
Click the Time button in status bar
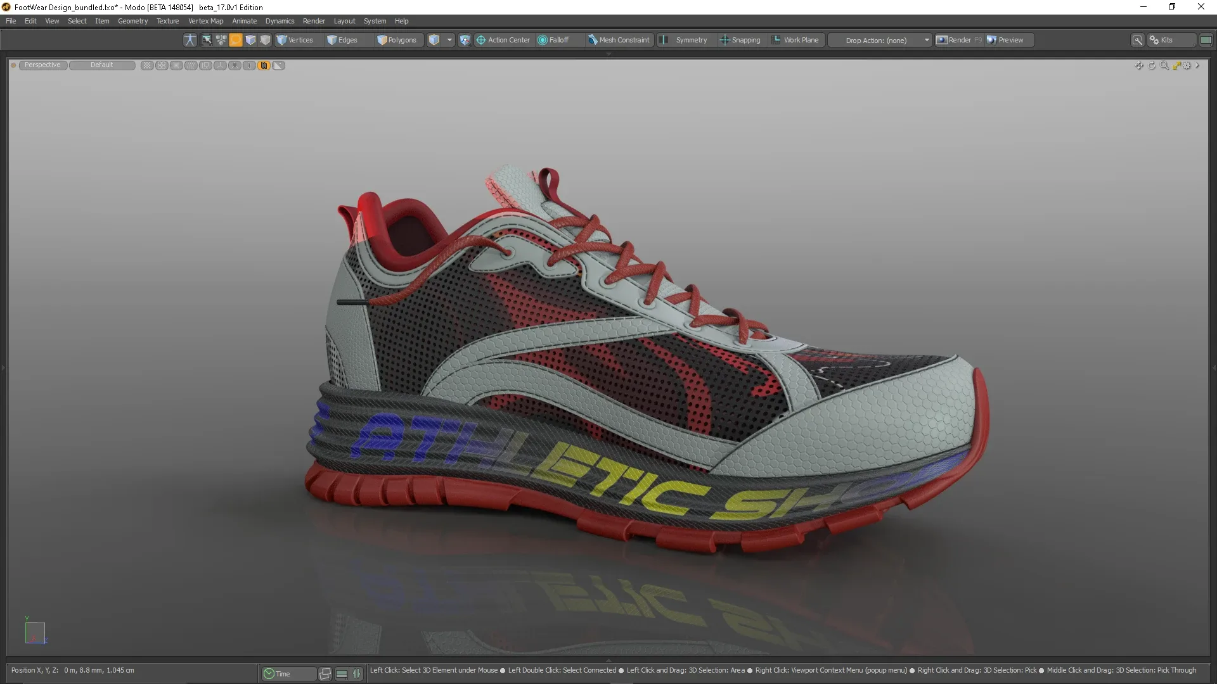(288, 674)
